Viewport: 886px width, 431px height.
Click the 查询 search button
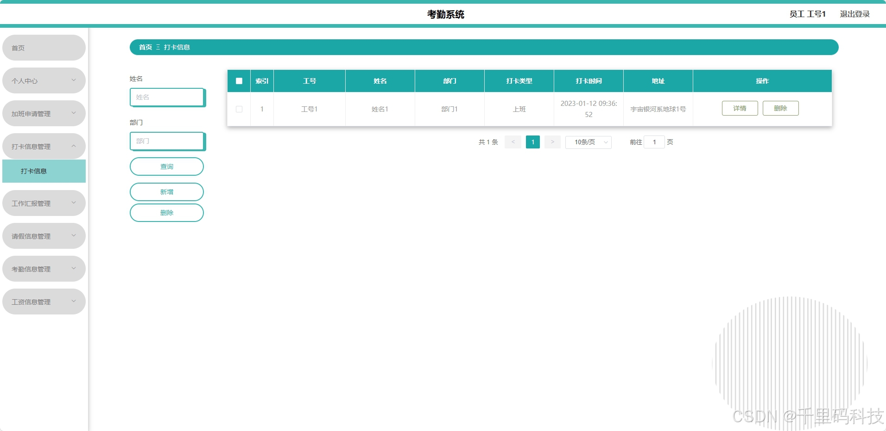point(167,166)
